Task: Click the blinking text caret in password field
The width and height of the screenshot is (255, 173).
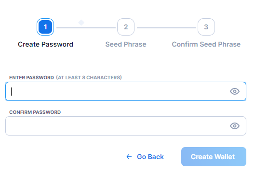Action: coord(11,91)
